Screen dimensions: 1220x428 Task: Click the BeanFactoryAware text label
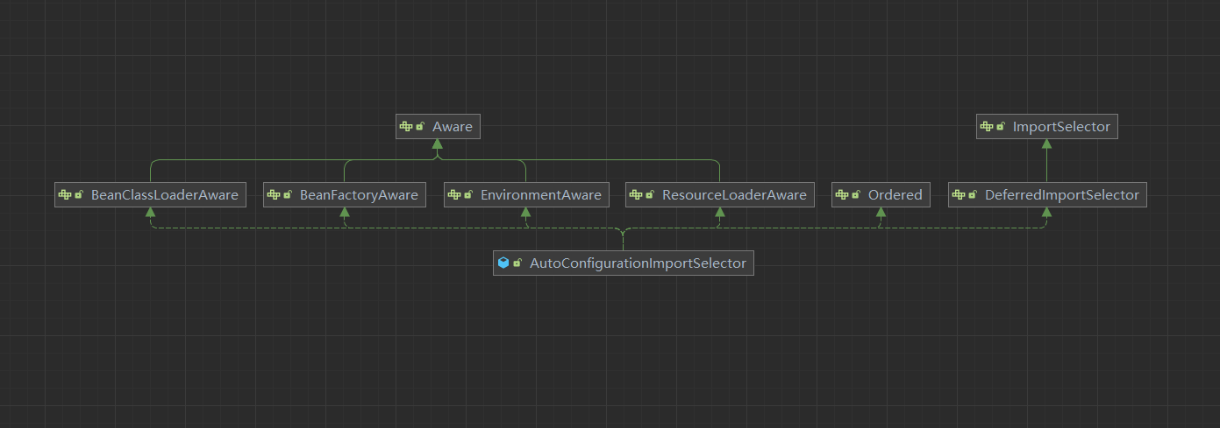point(359,195)
